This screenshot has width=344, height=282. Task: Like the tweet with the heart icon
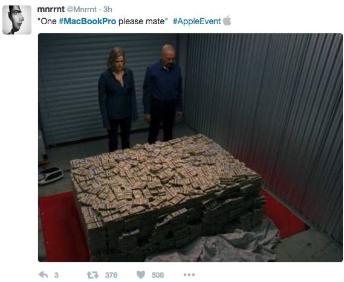[141, 275]
